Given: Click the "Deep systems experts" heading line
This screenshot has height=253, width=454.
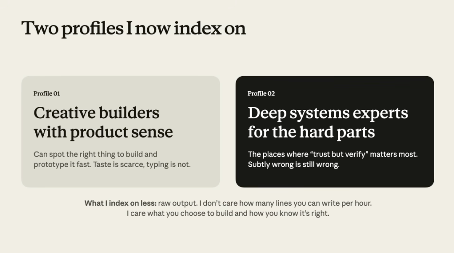Looking at the screenshot, I should (x=328, y=114).
